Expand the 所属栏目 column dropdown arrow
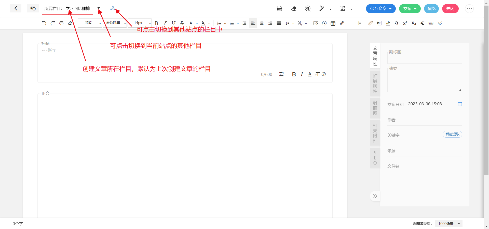This screenshot has height=229, width=489. click(99, 8)
